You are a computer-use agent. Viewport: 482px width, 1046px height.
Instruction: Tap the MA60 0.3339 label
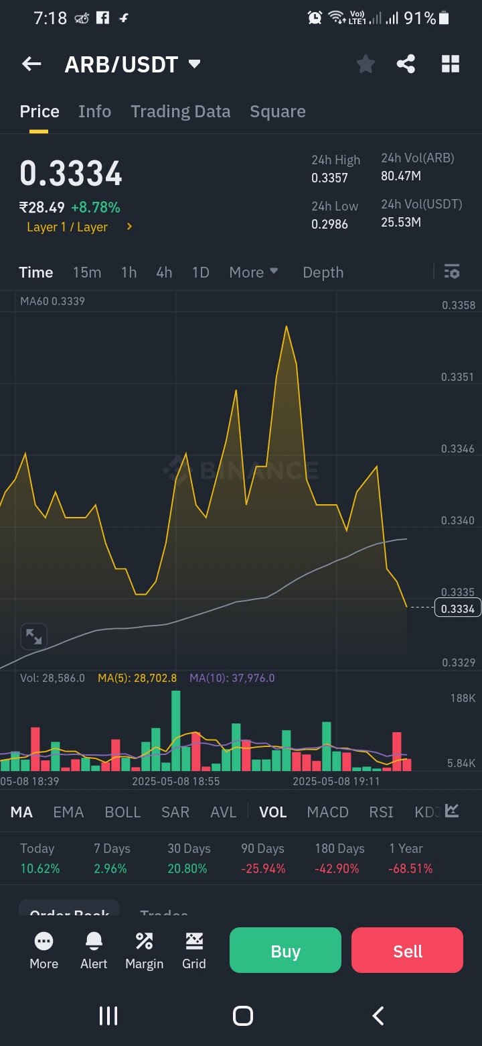[52, 301]
